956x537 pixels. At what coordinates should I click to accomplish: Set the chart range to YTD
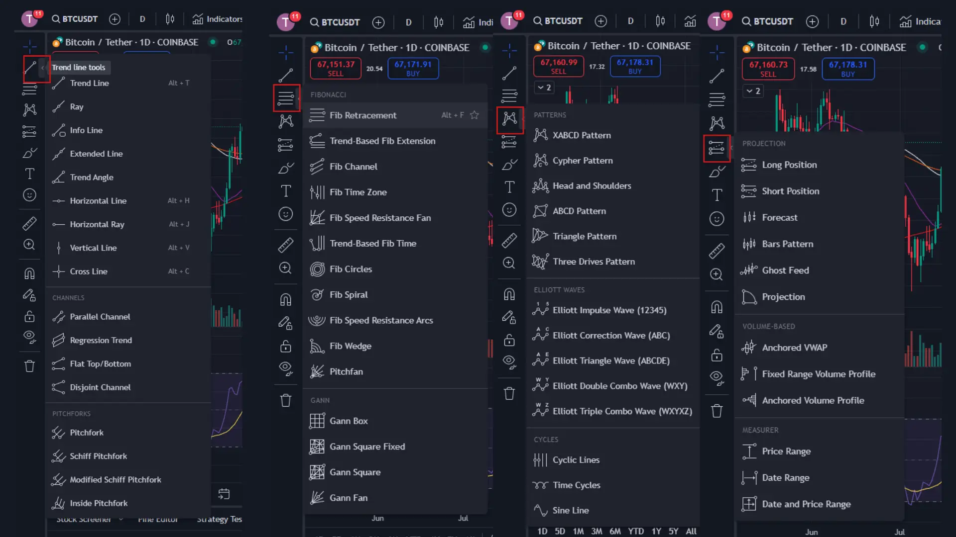tap(636, 531)
